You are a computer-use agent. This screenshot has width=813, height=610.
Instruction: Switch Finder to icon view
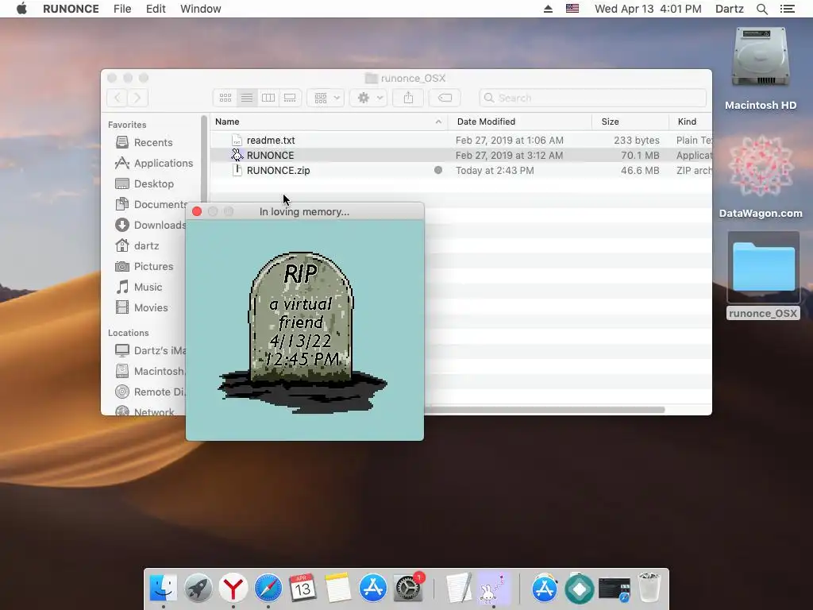225,98
